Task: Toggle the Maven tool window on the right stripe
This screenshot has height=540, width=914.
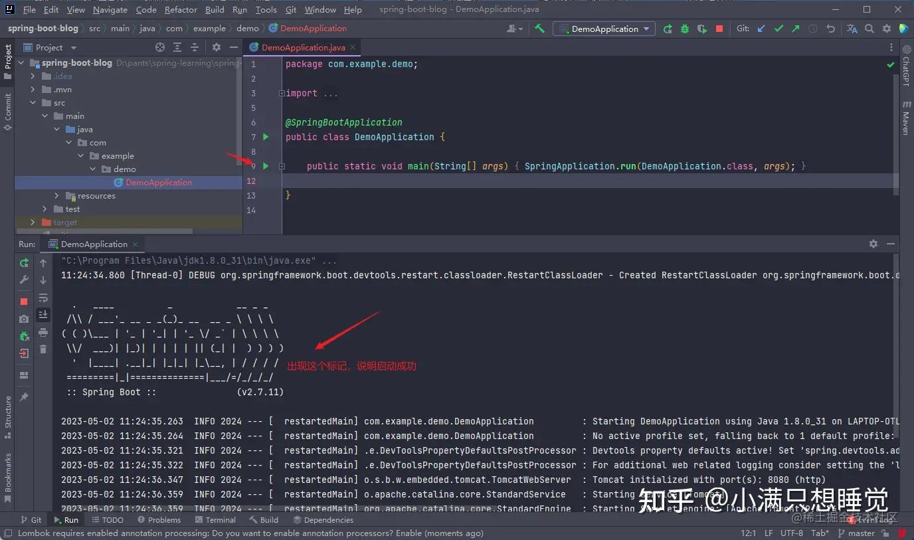Action: pyautogui.click(x=905, y=118)
